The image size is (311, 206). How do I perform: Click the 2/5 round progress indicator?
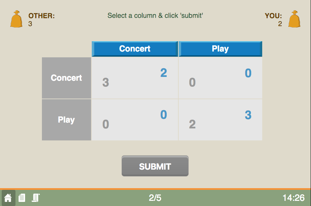click(x=155, y=198)
